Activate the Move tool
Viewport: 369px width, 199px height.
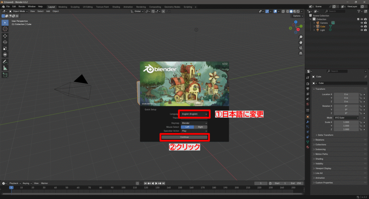[x=5, y=36]
